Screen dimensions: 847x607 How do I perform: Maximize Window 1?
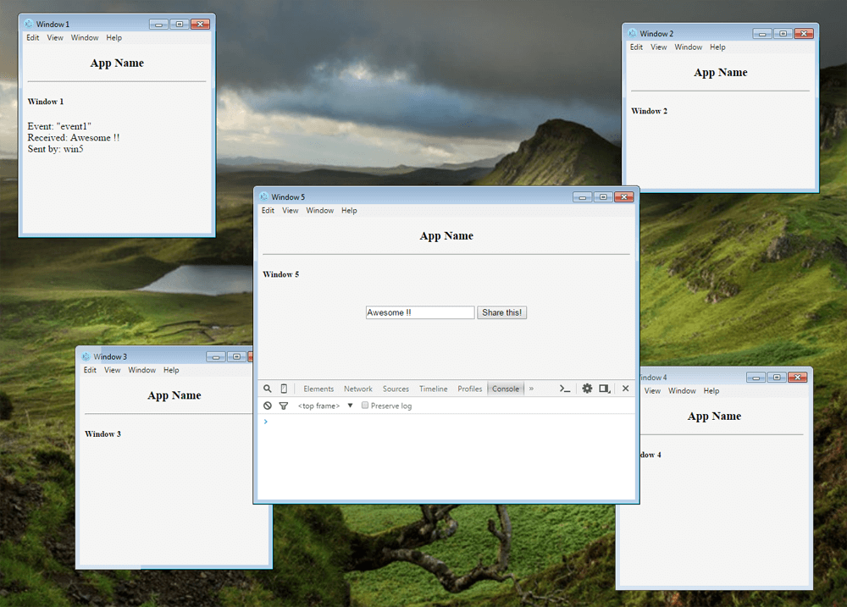tap(180, 25)
